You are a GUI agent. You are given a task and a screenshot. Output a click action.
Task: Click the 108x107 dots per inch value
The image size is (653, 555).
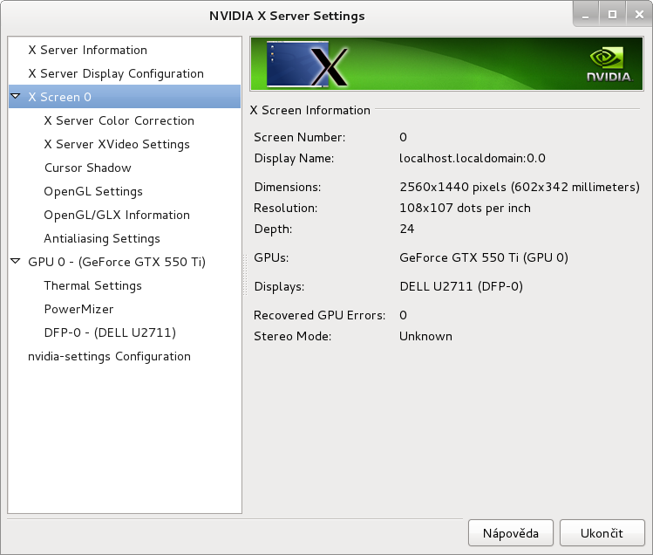pyautogui.click(x=465, y=208)
